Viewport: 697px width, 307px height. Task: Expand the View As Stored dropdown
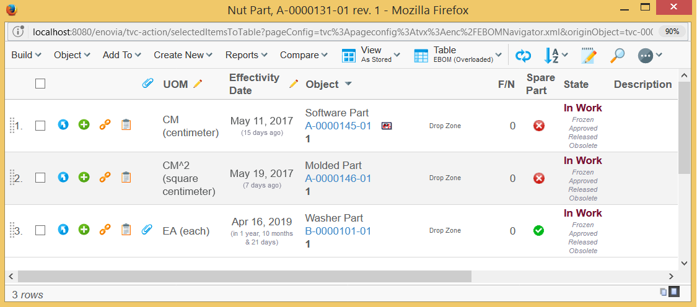click(371, 55)
